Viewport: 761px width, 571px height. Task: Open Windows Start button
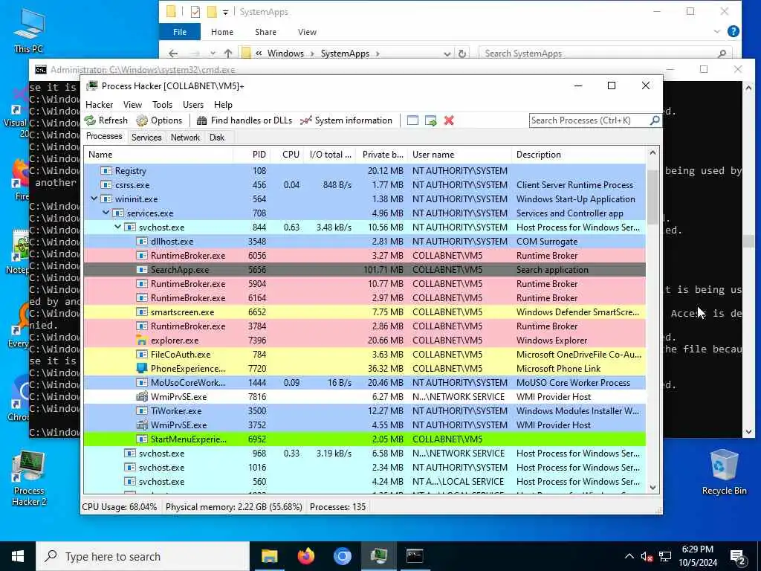pos(18,556)
